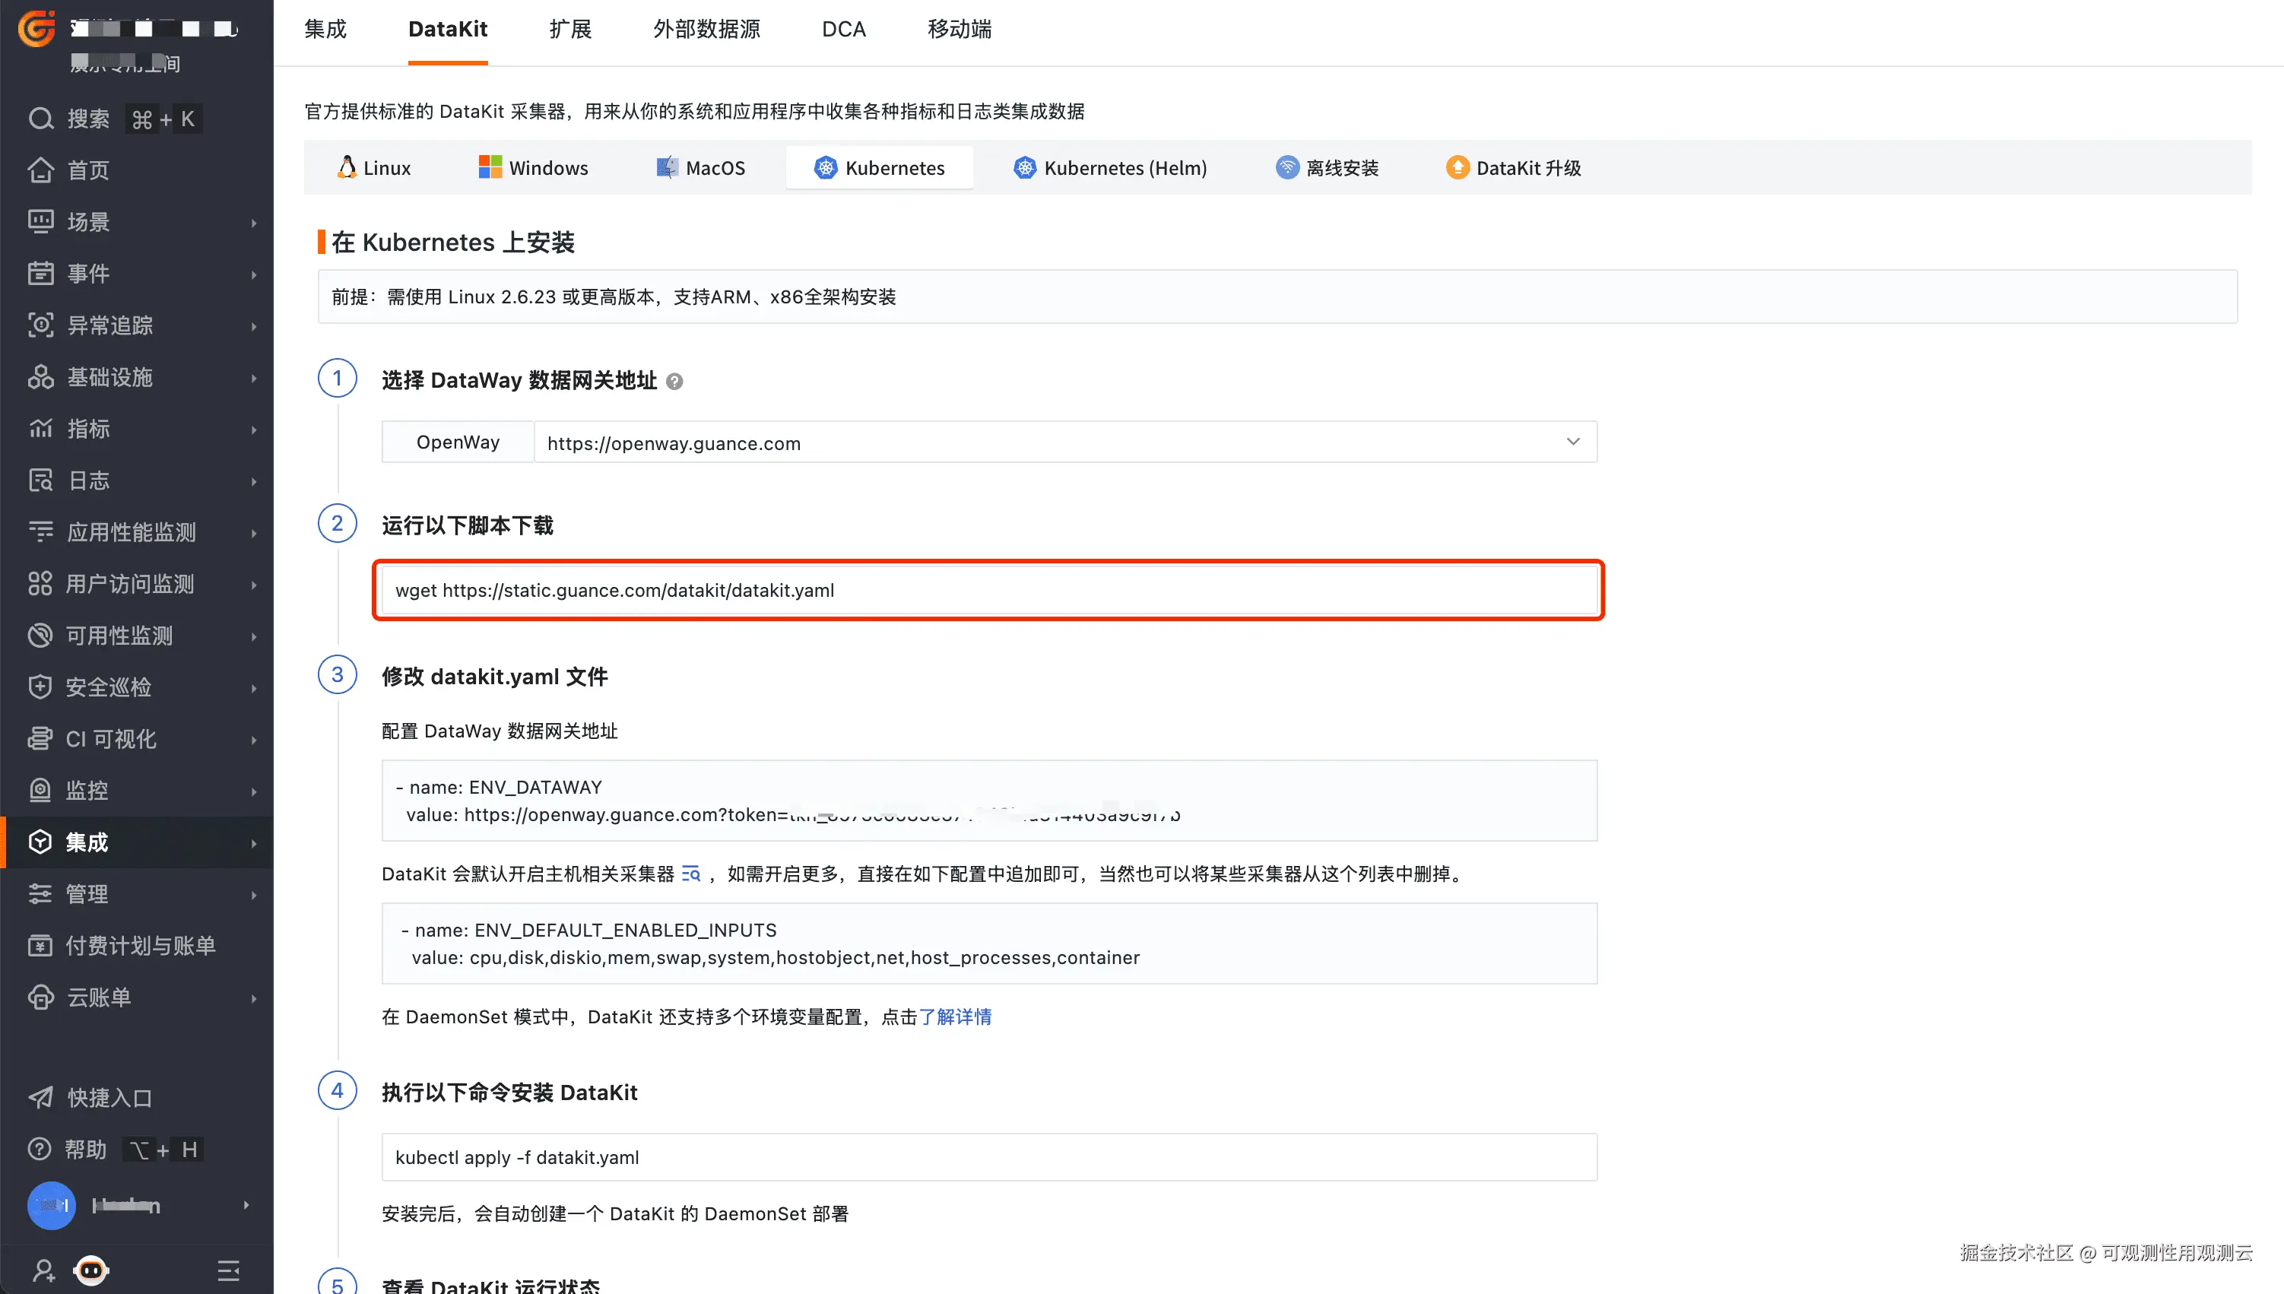
Task: Click the wget command code box
Action: [x=988, y=590]
